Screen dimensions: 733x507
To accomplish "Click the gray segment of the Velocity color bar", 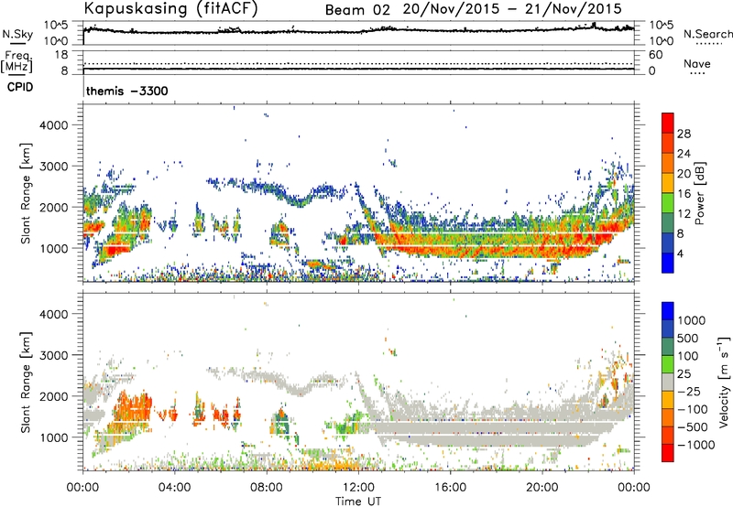I will (668, 382).
